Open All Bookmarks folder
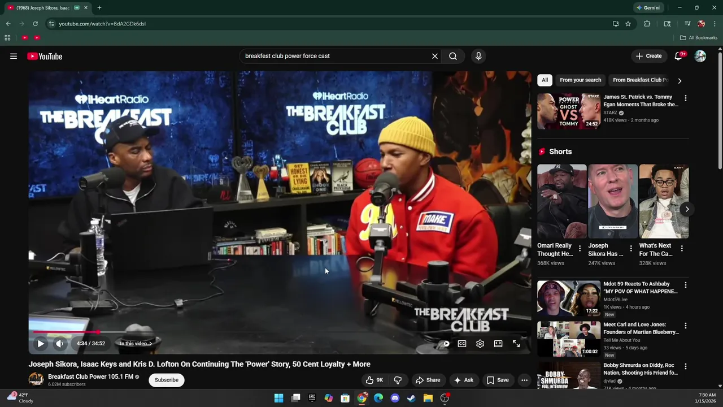 pyautogui.click(x=699, y=38)
